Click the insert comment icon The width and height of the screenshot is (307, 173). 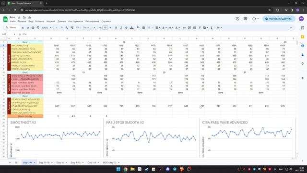189,28
